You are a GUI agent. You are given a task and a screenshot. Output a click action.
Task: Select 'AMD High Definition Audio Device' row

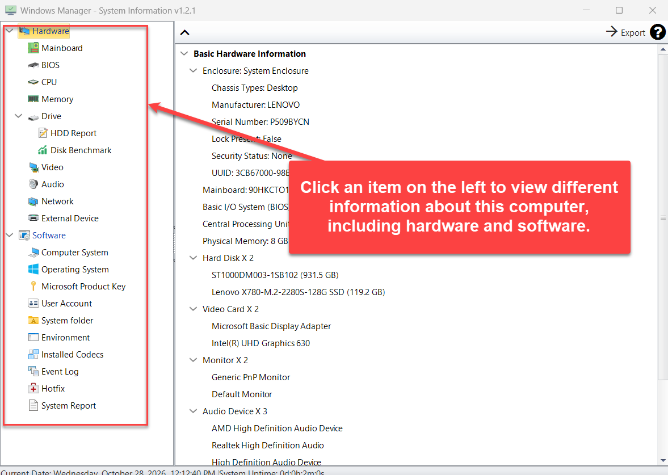(x=278, y=429)
